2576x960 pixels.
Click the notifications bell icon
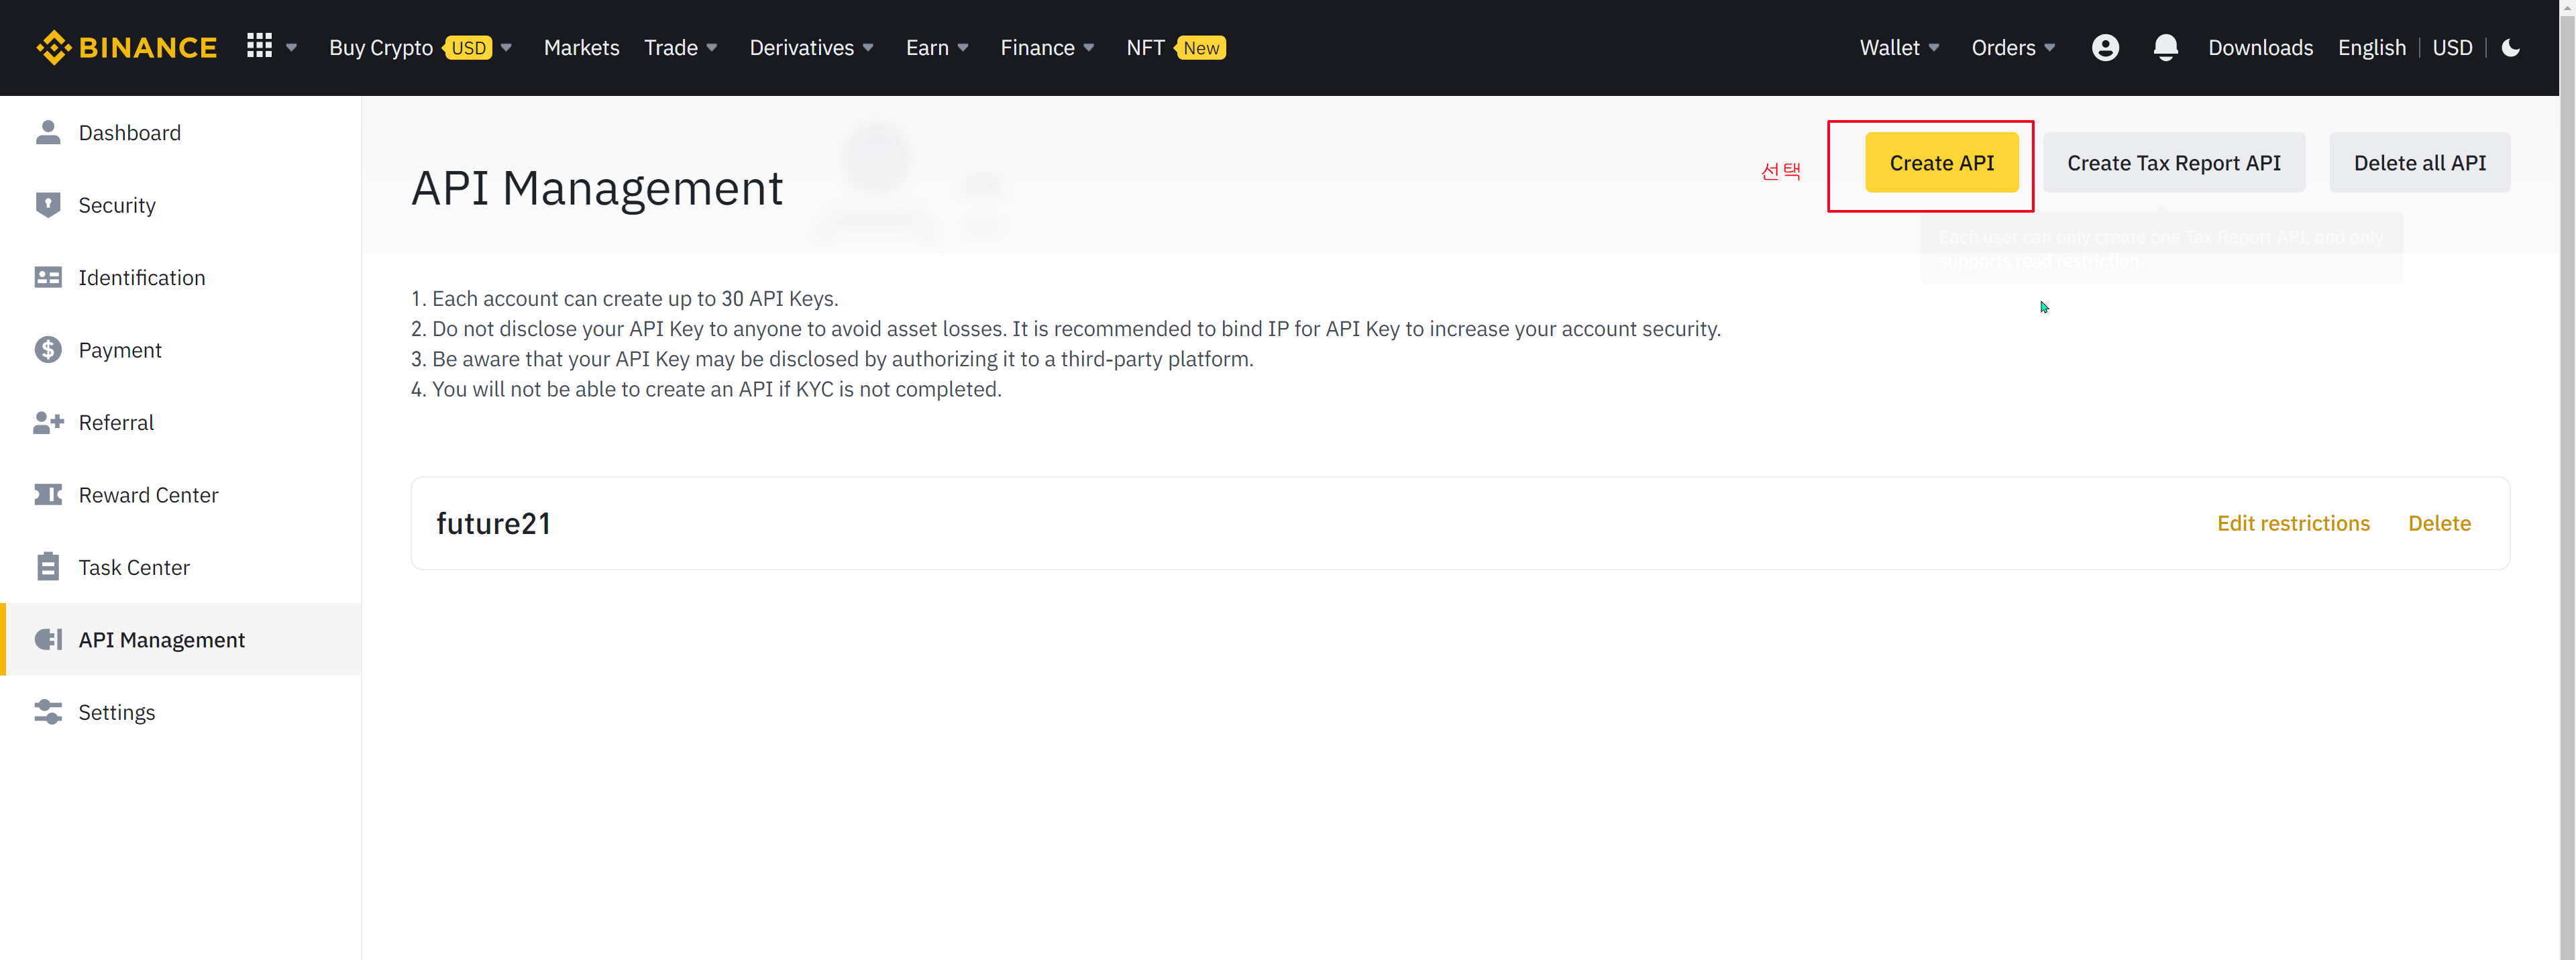click(2165, 47)
